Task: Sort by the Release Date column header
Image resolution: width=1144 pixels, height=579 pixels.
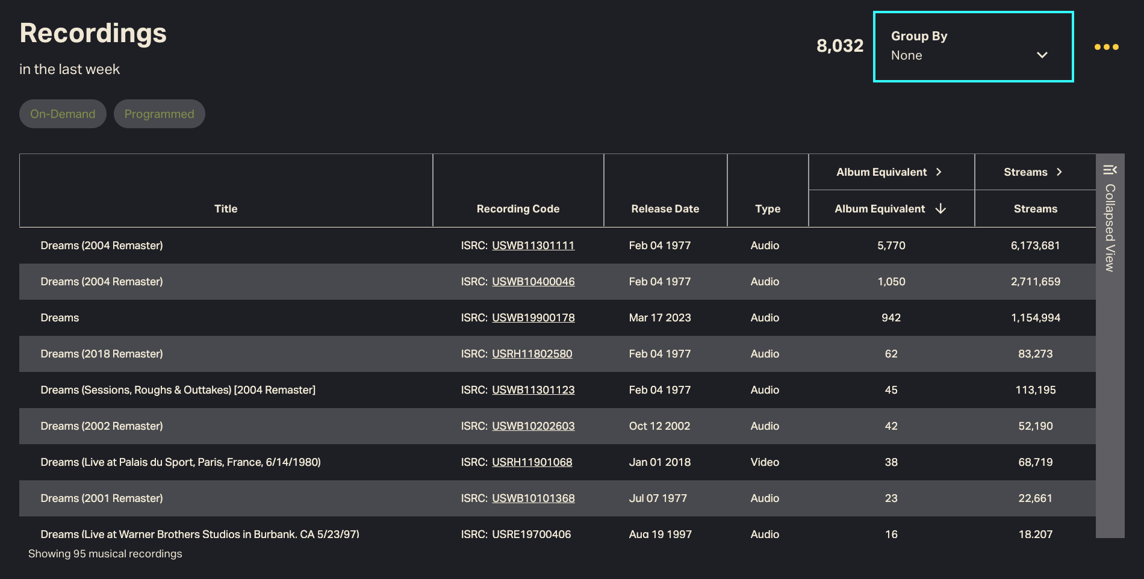Action: pos(665,209)
